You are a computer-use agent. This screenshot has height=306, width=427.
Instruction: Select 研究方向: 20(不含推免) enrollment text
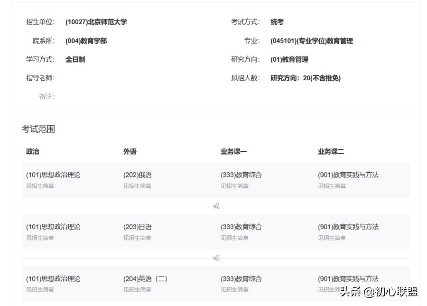pos(307,78)
